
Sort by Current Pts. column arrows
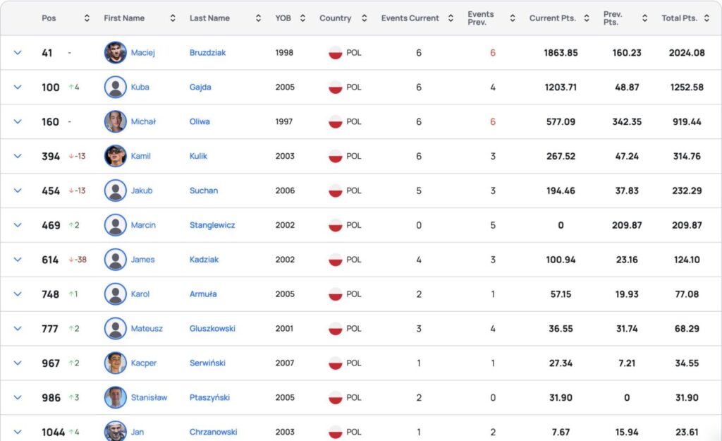click(587, 18)
